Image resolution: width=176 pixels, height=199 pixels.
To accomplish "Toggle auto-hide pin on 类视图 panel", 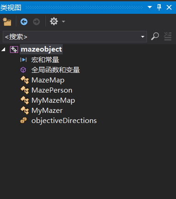I will [x=159, y=7].
